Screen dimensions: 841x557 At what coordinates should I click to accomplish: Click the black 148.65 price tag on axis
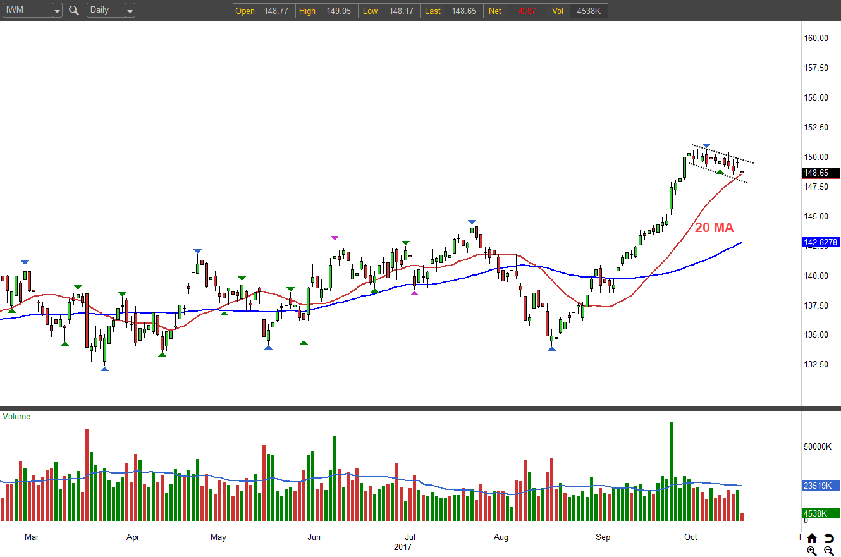coord(821,173)
